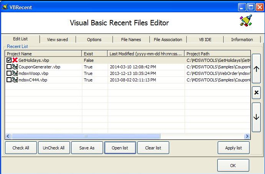Check the mdswWoop.vbp checkbox
This screenshot has width=265, height=174.
click(x=9, y=73)
